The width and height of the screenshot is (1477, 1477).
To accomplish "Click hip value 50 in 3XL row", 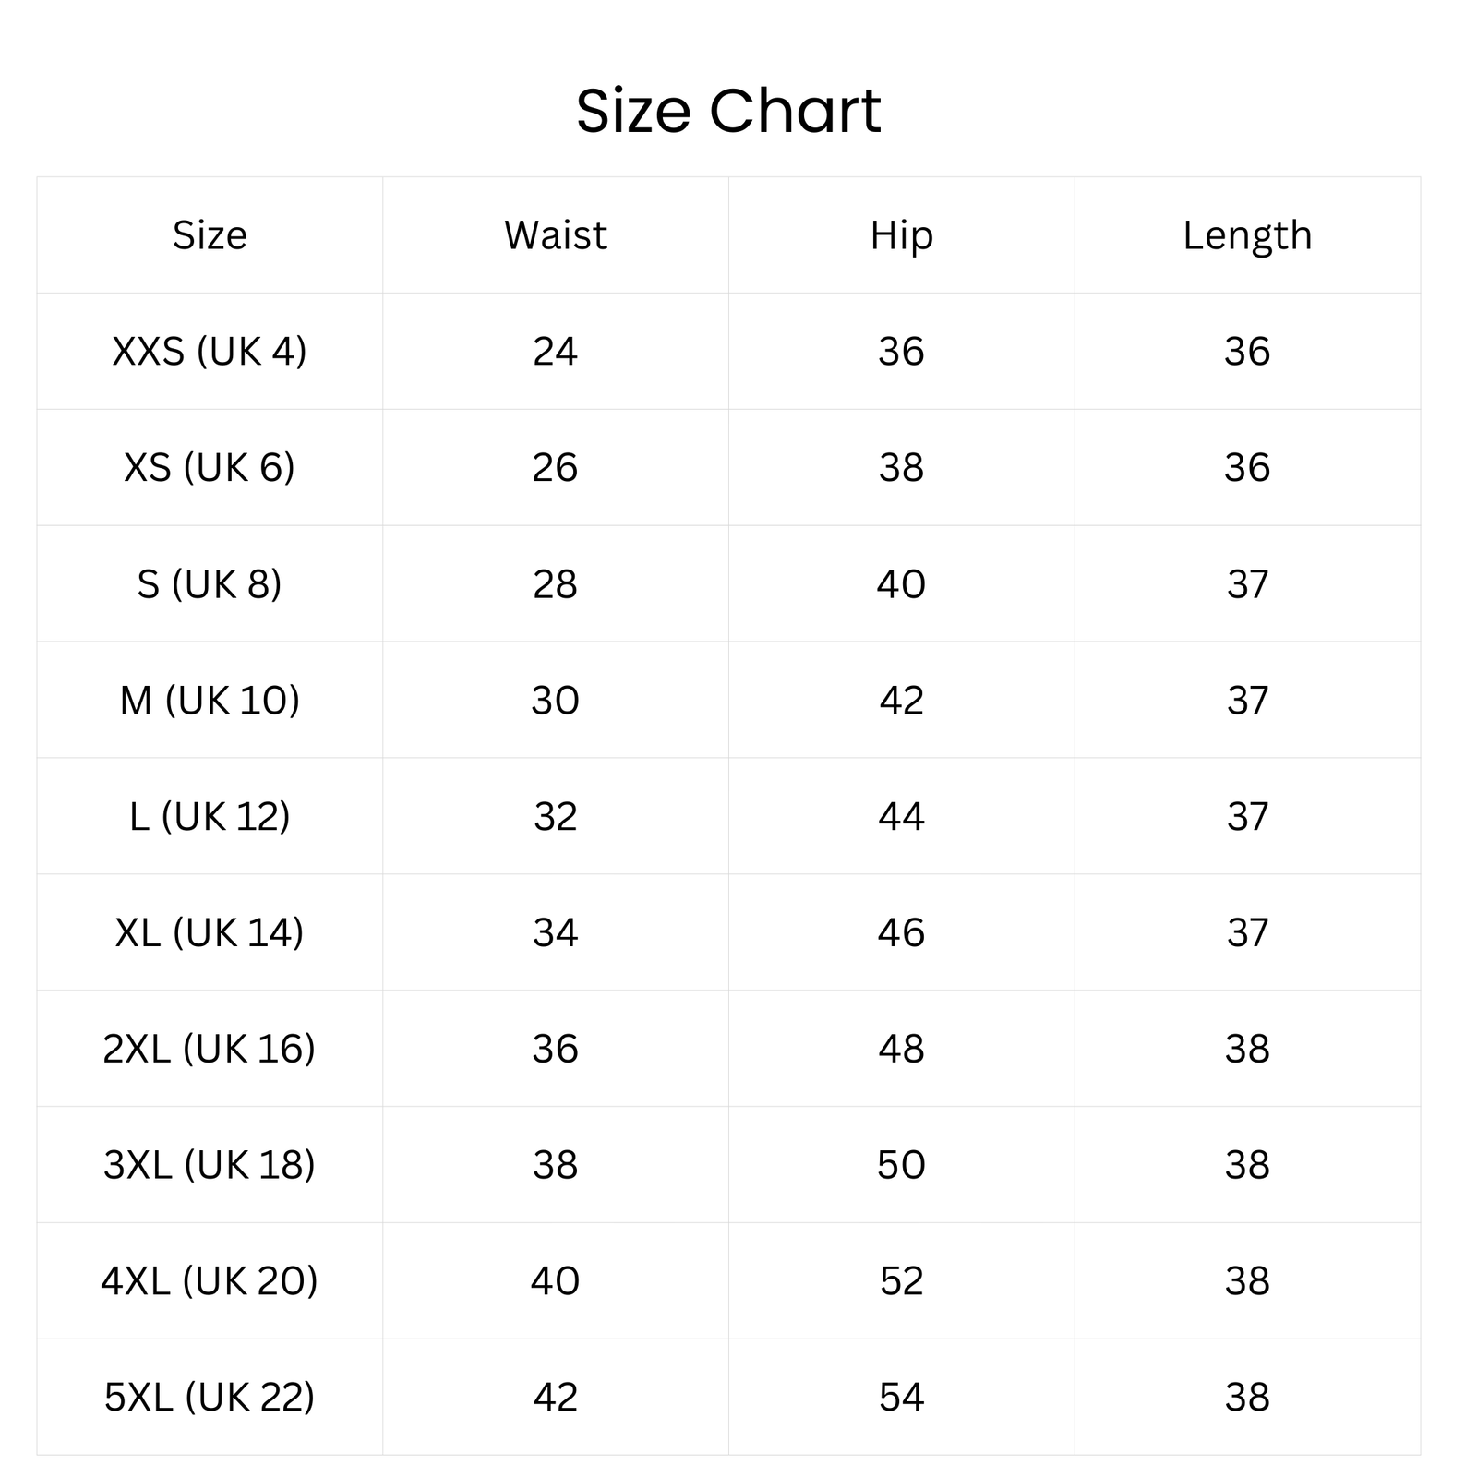I will tap(901, 1166).
